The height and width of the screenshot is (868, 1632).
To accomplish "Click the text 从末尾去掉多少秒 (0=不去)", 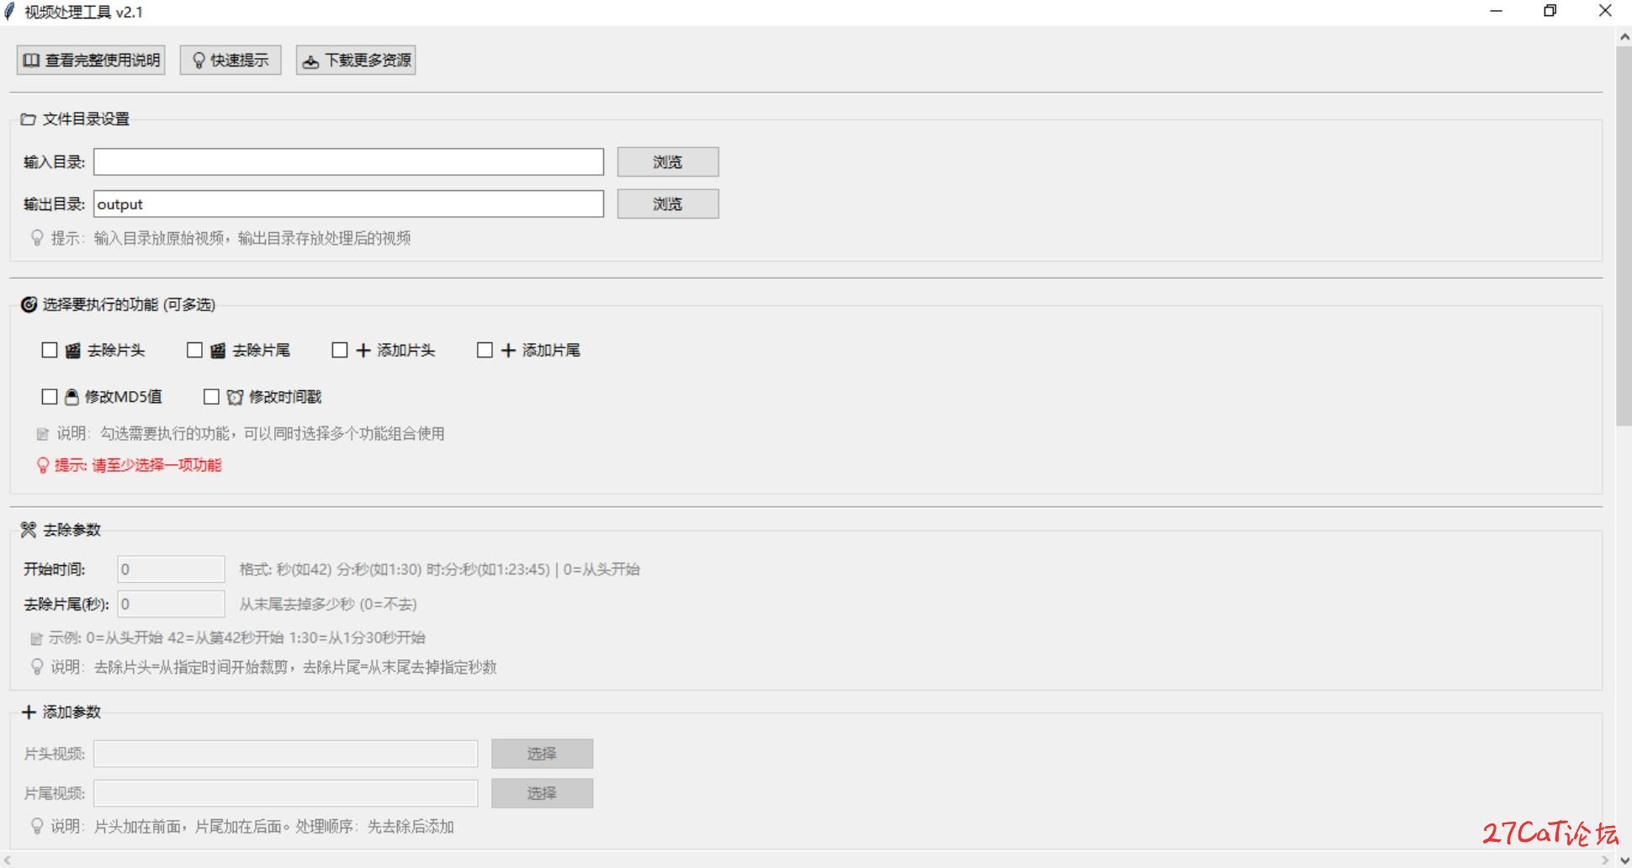I will click(328, 604).
